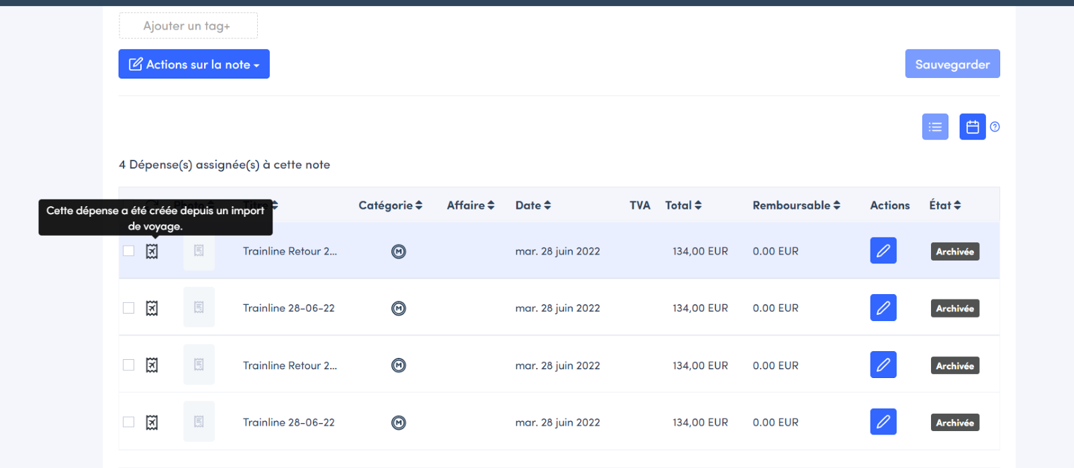Sort by the État column
The image size is (1074, 468).
click(x=945, y=205)
